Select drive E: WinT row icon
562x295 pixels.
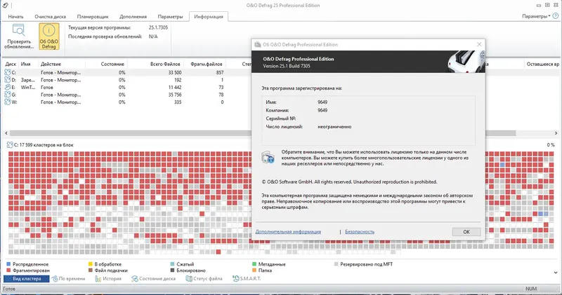tap(8, 88)
